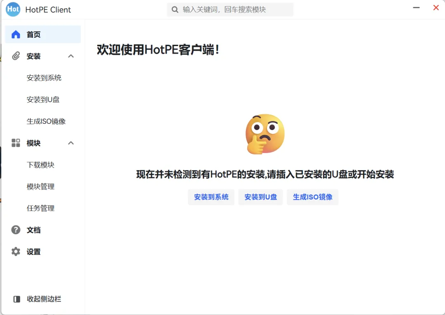Click the 安装到U盘 button in the main area
This screenshot has height=315, width=445.
(x=260, y=197)
